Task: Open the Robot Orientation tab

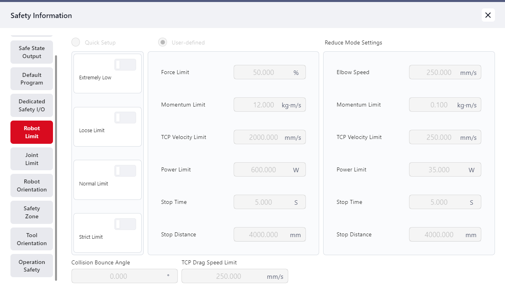Action: [32, 185]
